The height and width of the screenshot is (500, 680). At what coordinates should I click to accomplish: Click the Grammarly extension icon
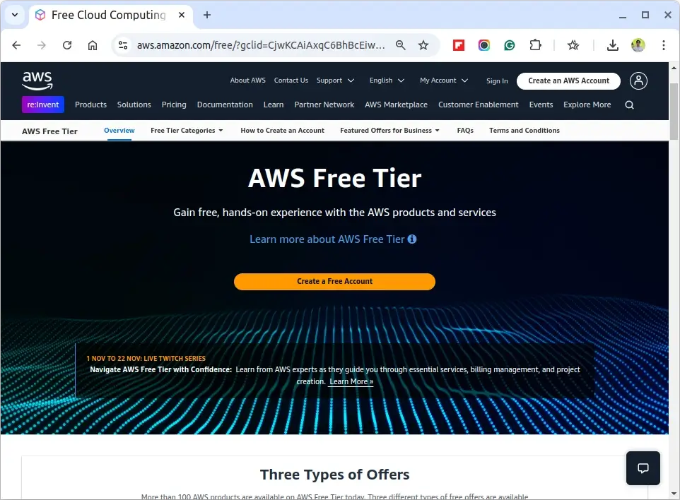(x=509, y=45)
